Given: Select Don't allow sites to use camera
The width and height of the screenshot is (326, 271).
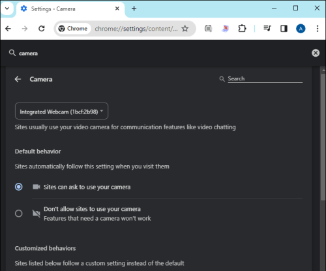Looking at the screenshot, I should 19,214.
